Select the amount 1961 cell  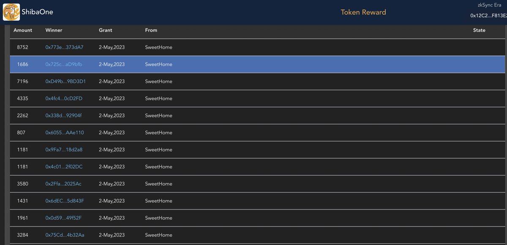coord(22,218)
